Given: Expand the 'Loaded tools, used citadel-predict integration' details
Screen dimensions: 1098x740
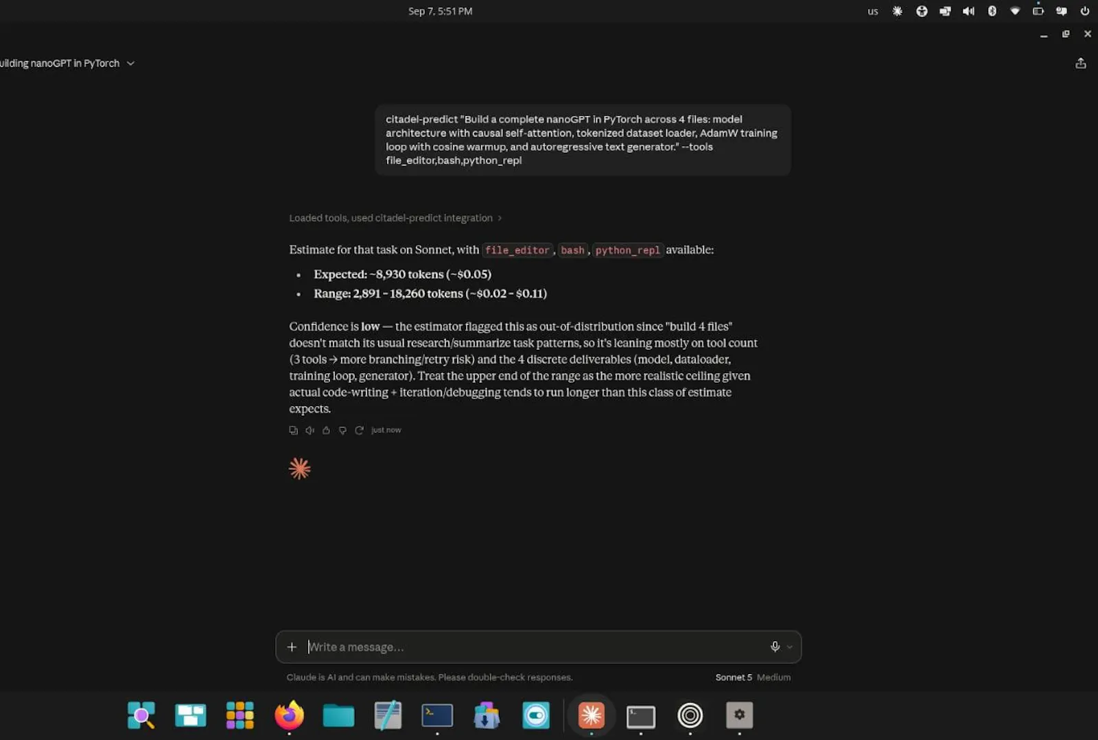Looking at the screenshot, I should (x=395, y=218).
